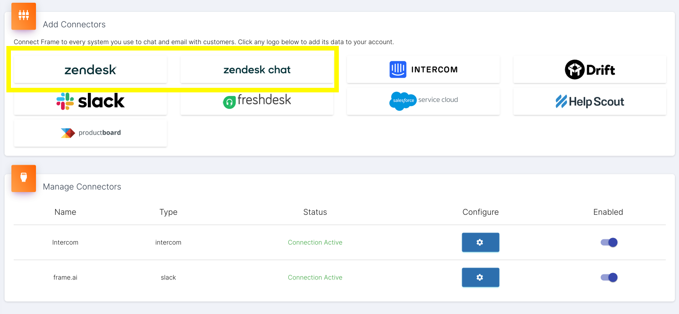This screenshot has height=314, width=679.
Task: Click the Enabled column header
Action: [608, 212]
